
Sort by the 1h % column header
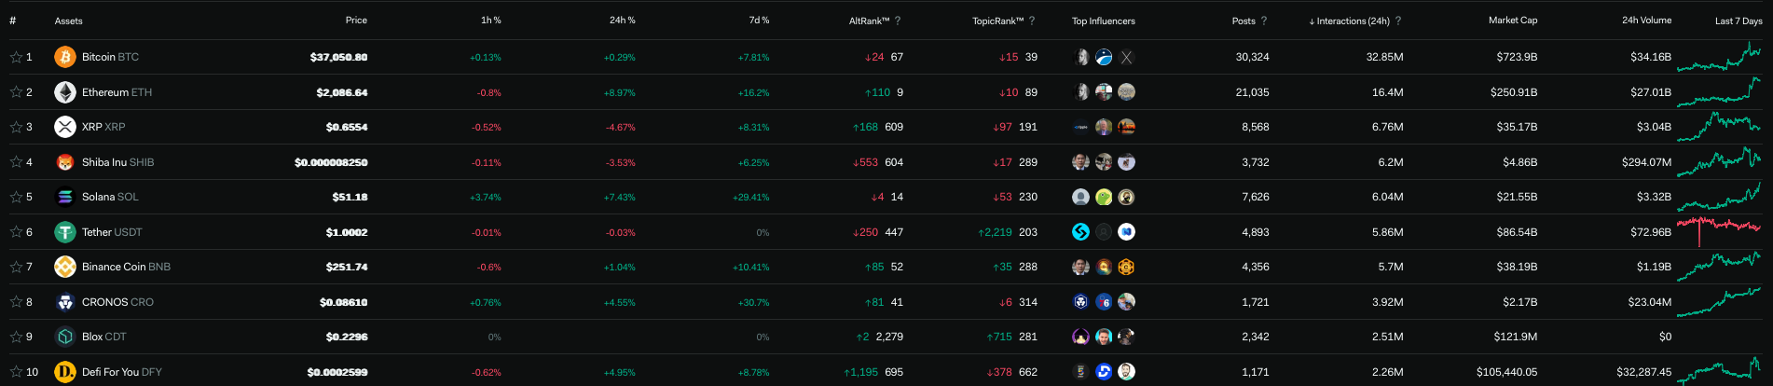tap(491, 20)
